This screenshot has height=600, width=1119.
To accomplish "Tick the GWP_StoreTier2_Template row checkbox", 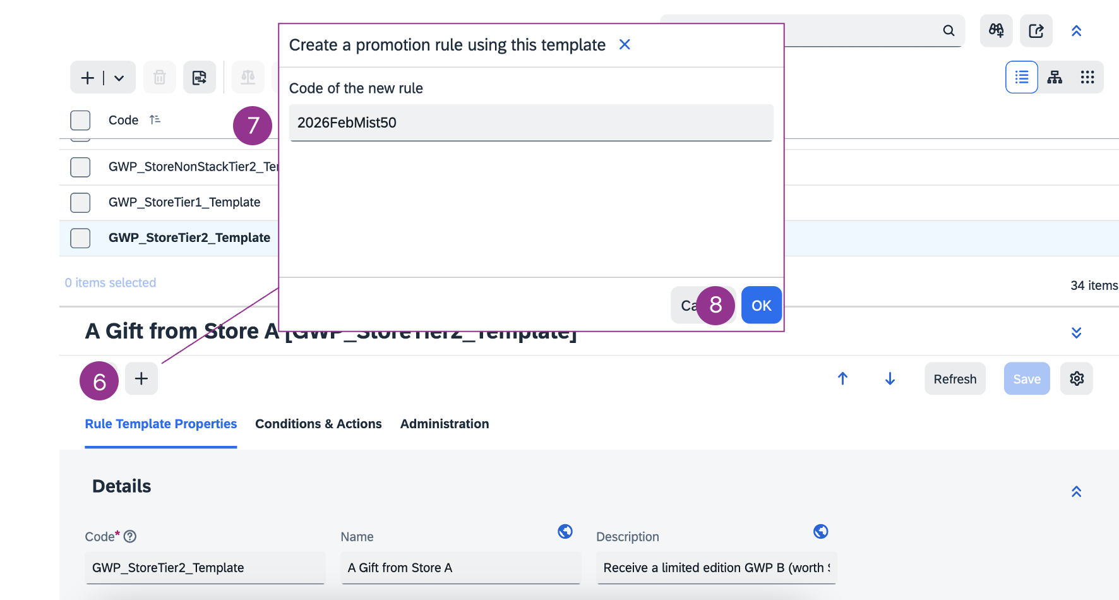I will (x=80, y=238).
